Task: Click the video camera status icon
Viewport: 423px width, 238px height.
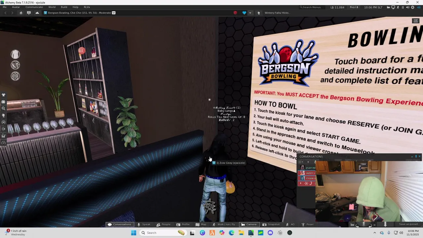Action: click(x=389, y=7)
